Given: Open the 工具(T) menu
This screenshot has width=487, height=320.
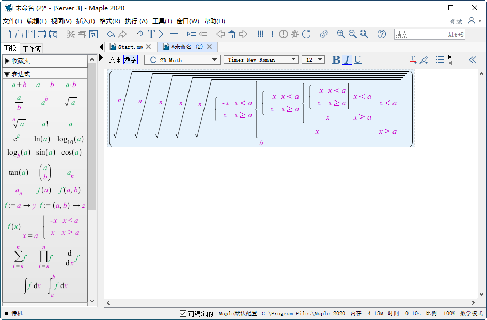Looking at the screenshot, I should (162, 21).
